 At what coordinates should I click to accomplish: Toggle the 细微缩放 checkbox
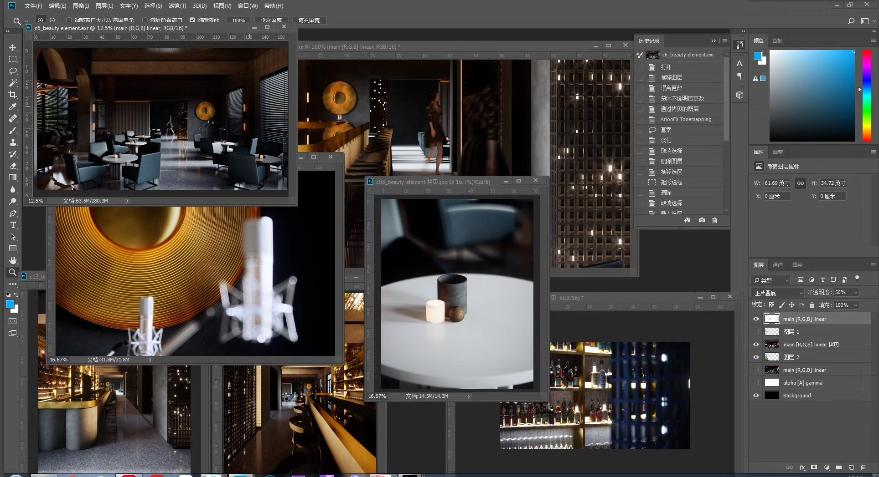tap(192, 20)
